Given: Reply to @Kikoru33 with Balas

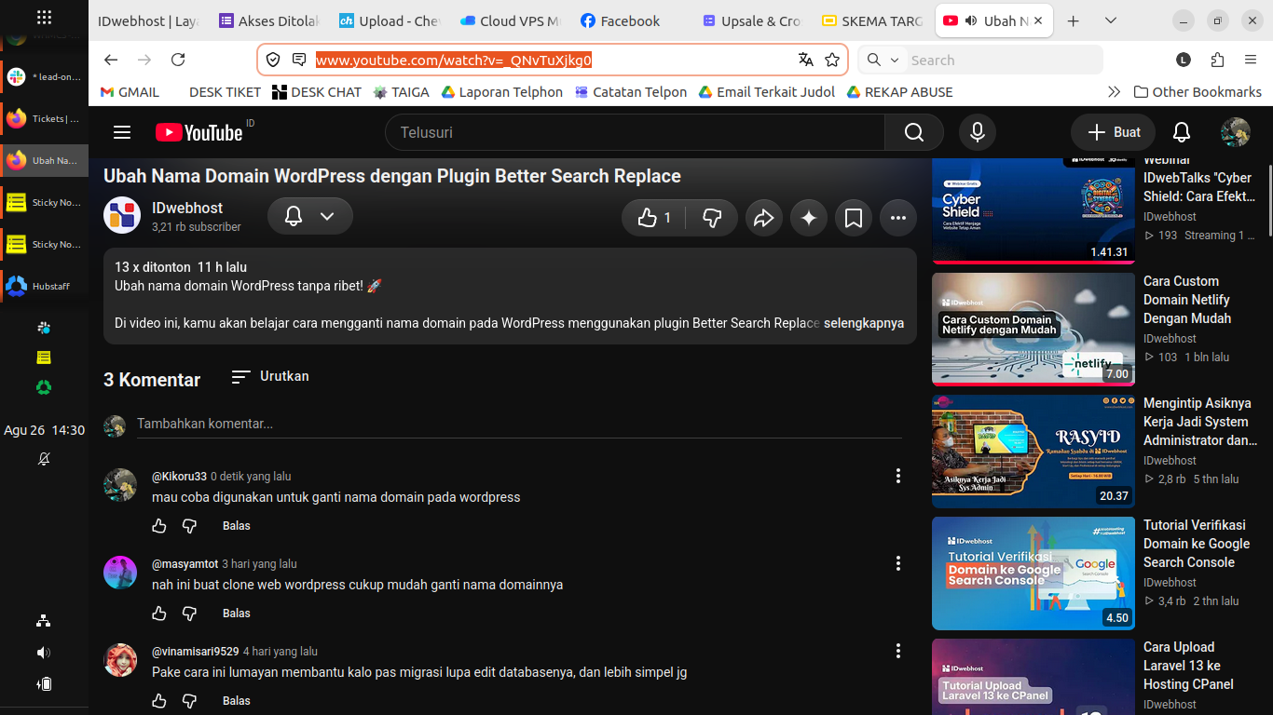Looking at the screenshot, I should coord(237,526).
